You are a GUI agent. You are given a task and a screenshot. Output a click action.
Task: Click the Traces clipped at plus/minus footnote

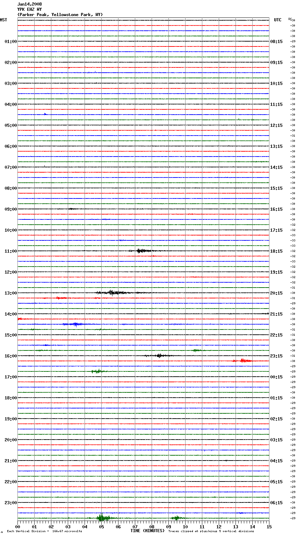[211, 531]
